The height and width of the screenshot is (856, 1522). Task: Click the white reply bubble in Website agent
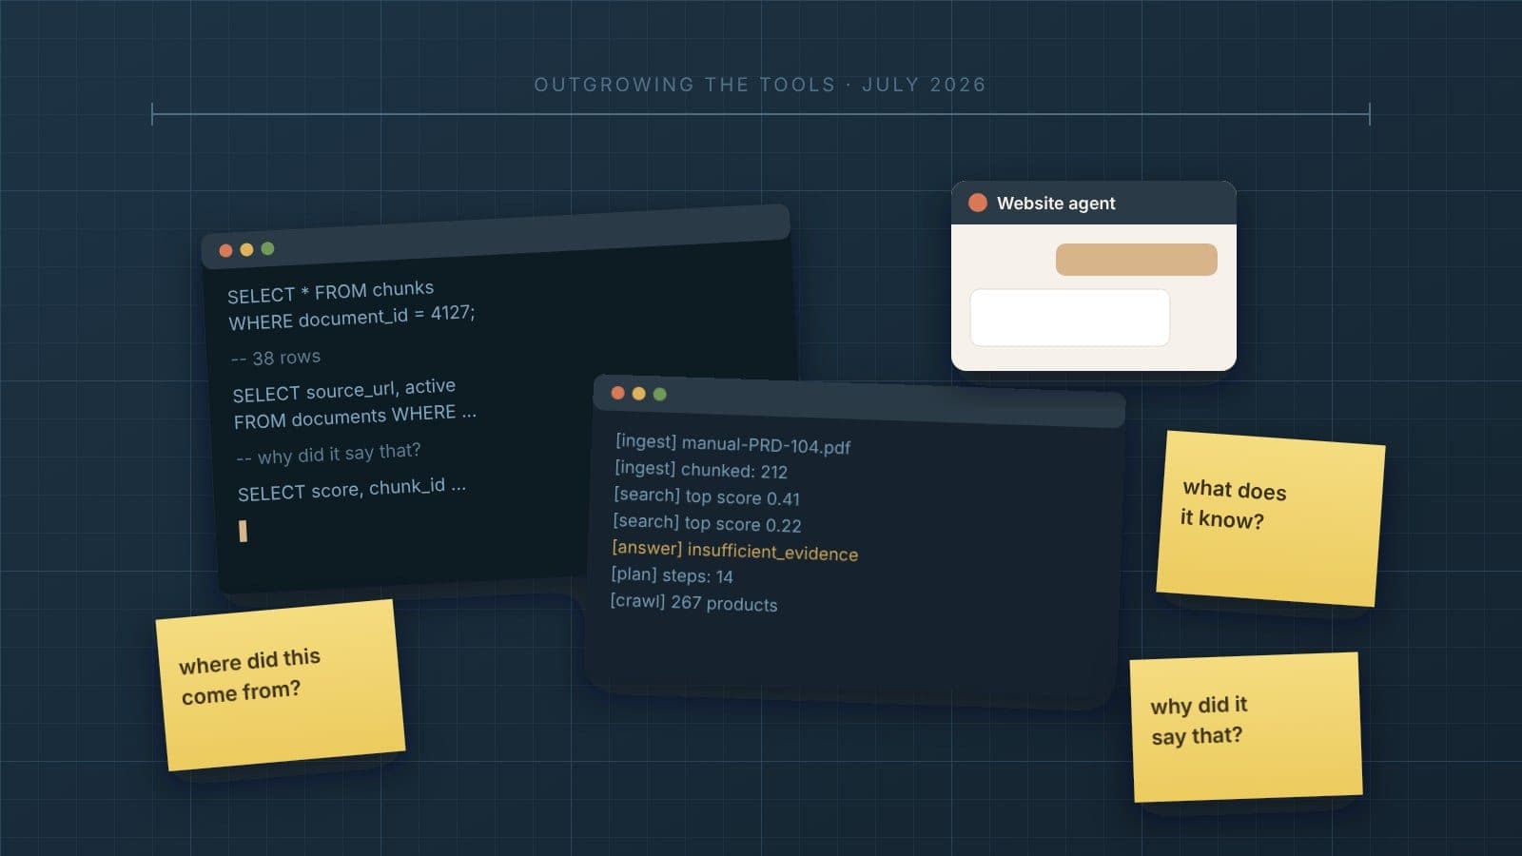[x=1069, y=318]
